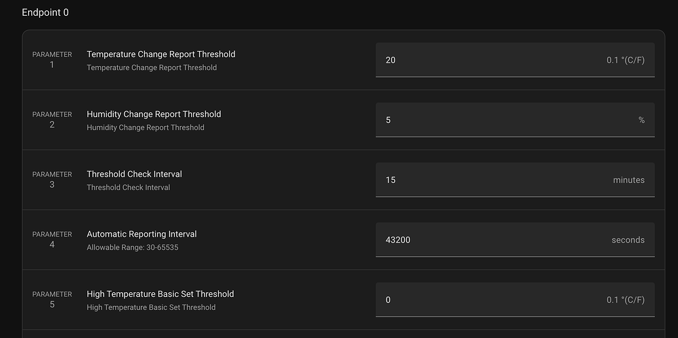Click the Humidity Change Report Threshold title

pos(154,114)
